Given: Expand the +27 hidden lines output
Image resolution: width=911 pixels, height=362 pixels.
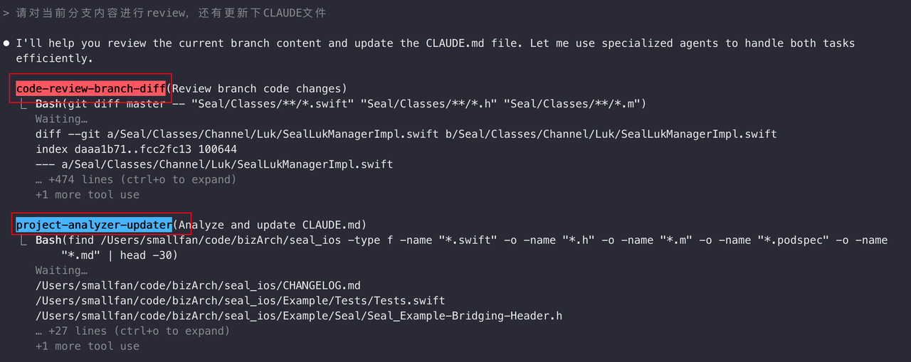Looking at the screenshot, I should click(x=132, y=331).
